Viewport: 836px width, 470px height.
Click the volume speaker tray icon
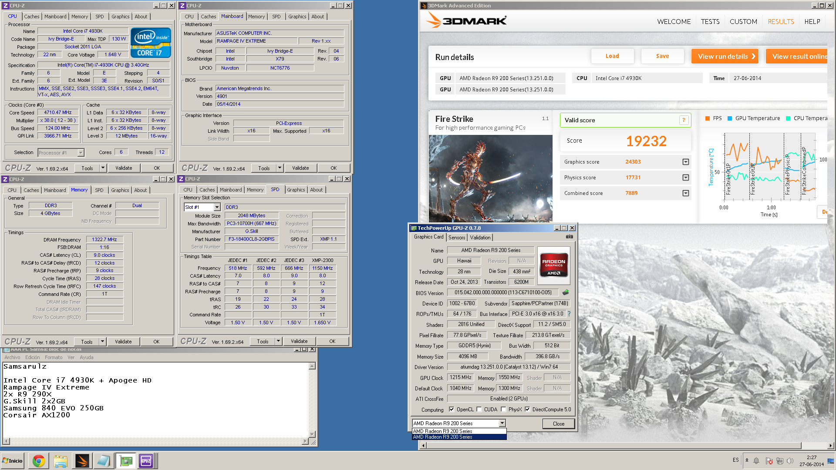[x=790, y=461]
